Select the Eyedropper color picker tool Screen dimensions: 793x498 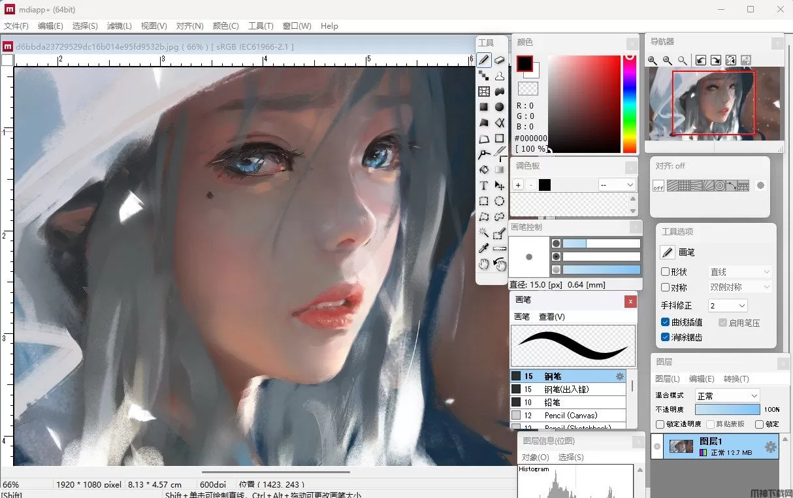coord(484,248)
